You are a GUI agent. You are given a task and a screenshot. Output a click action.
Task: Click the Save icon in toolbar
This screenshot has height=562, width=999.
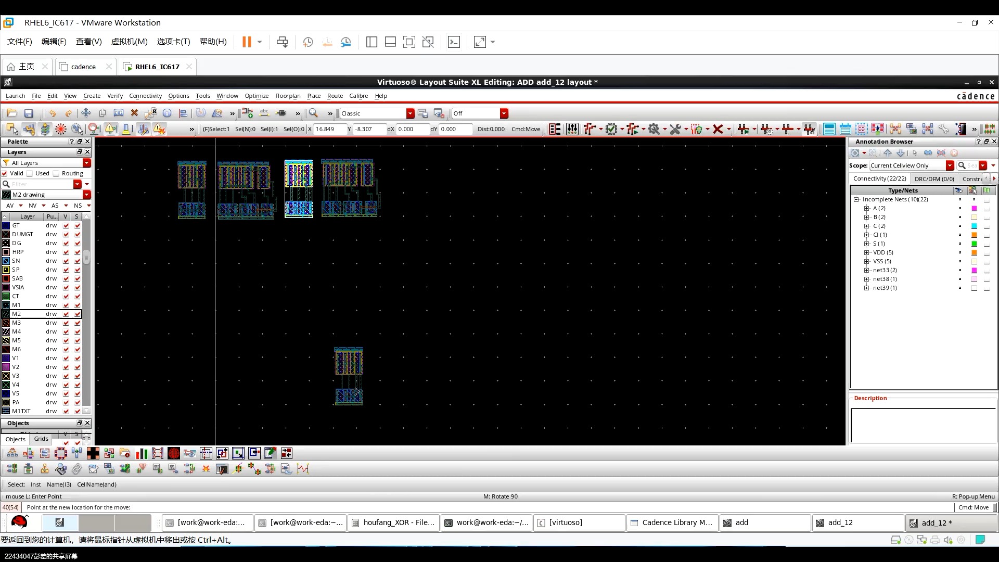click(29, 113)
